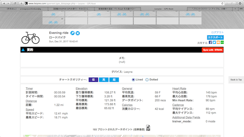Open the calendar cell for day 31
This screenshot has height=137, width=244.
53,21
